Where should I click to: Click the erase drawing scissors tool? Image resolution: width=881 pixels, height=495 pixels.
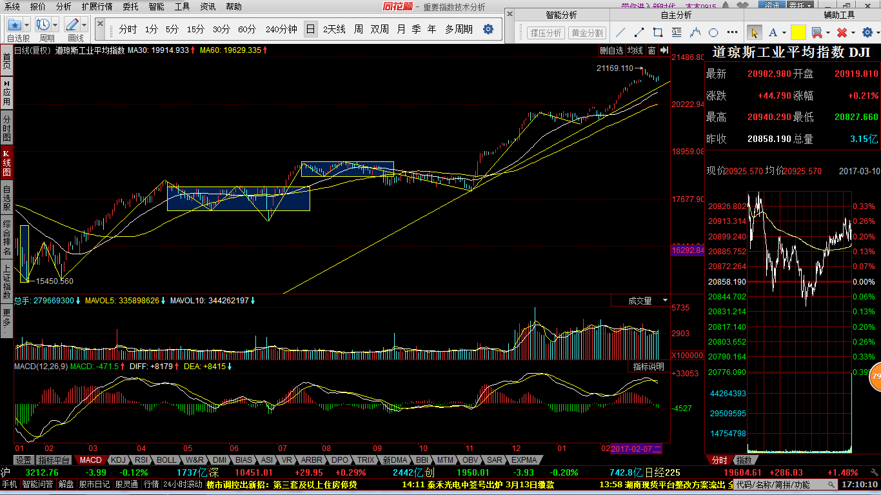817,32
